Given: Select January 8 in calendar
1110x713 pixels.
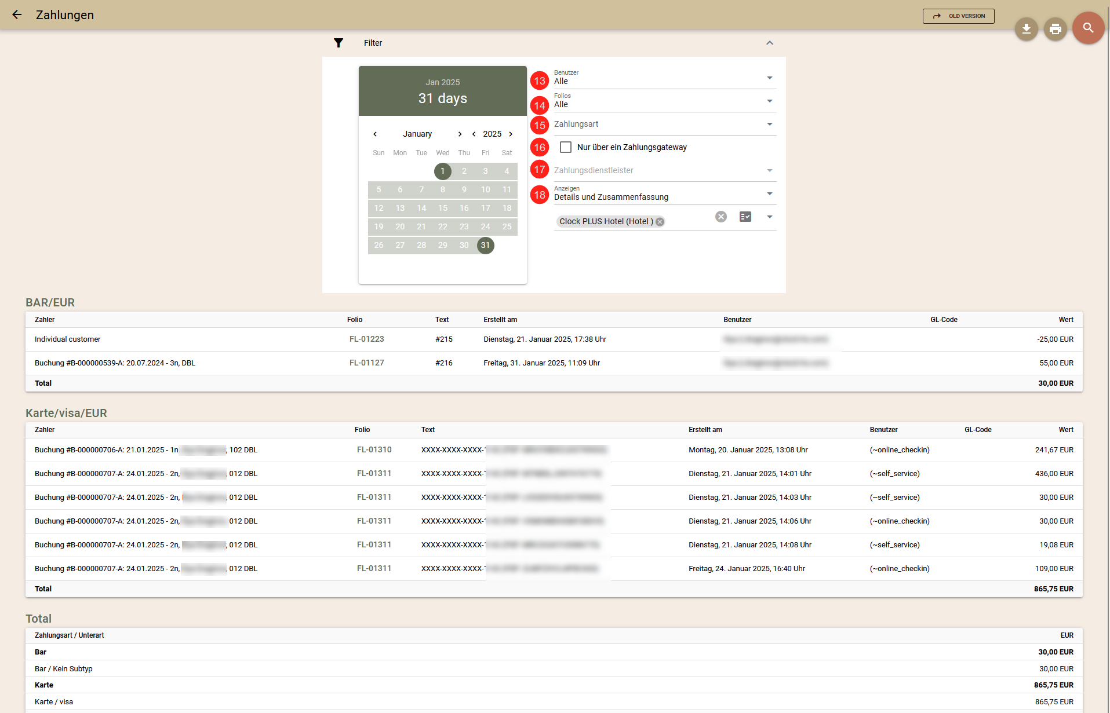Looking at the screenshot, I should tap(443, 189).
